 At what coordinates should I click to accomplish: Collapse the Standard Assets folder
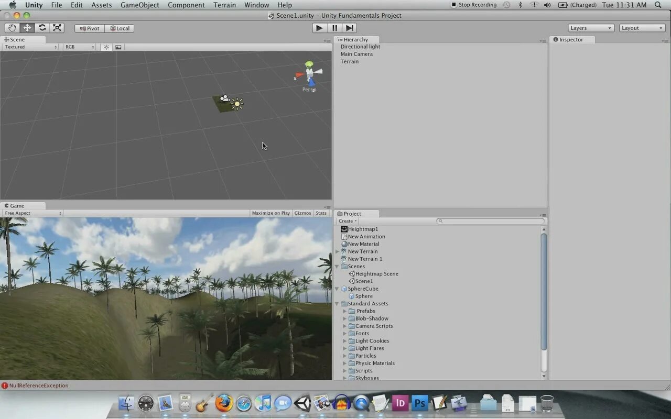pyautogui.click(x=338, y=303)
